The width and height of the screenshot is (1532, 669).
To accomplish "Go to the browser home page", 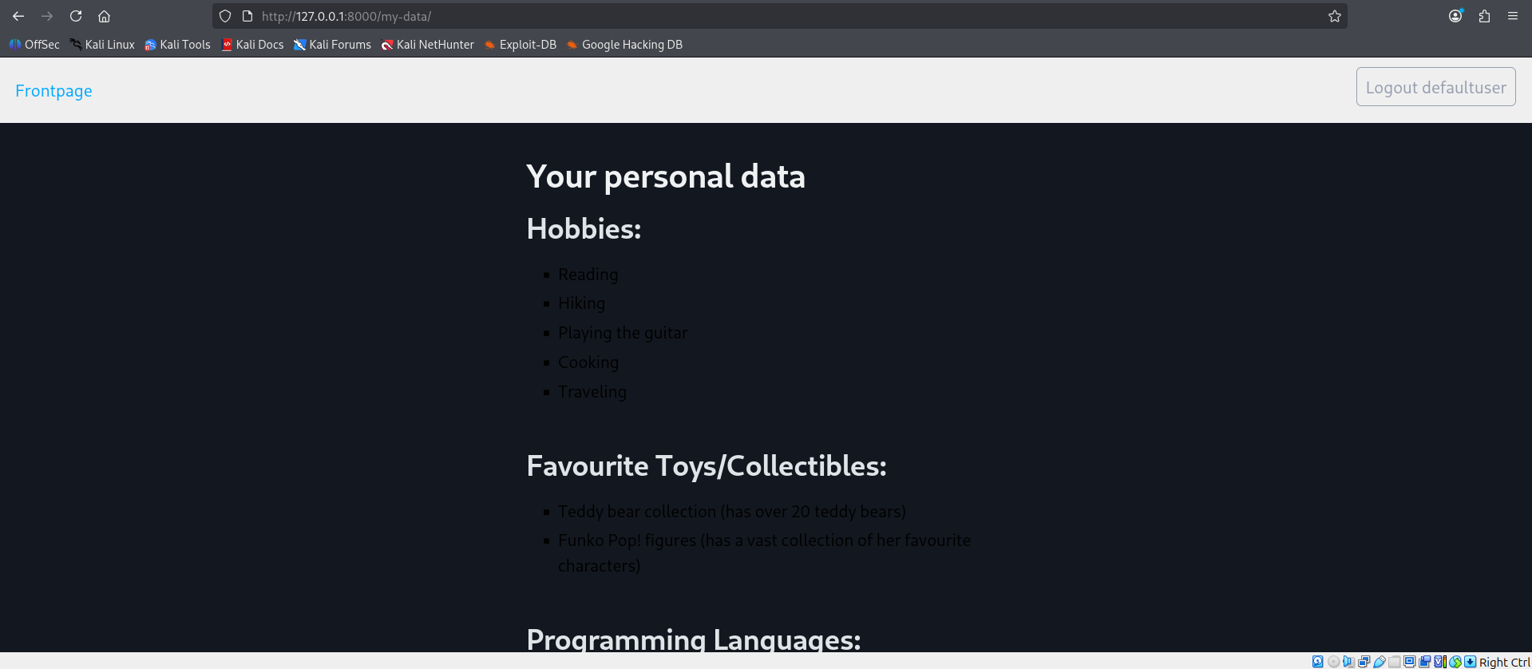I will tap(104, 16).
